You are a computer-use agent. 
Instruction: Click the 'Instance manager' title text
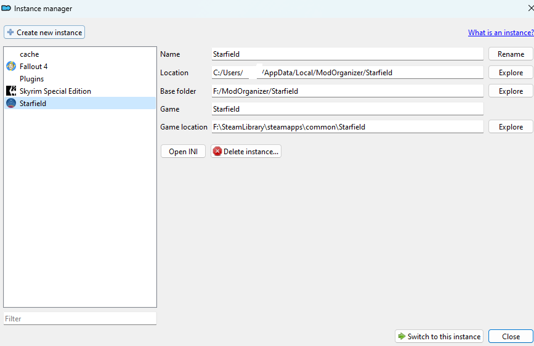point(43,8)
